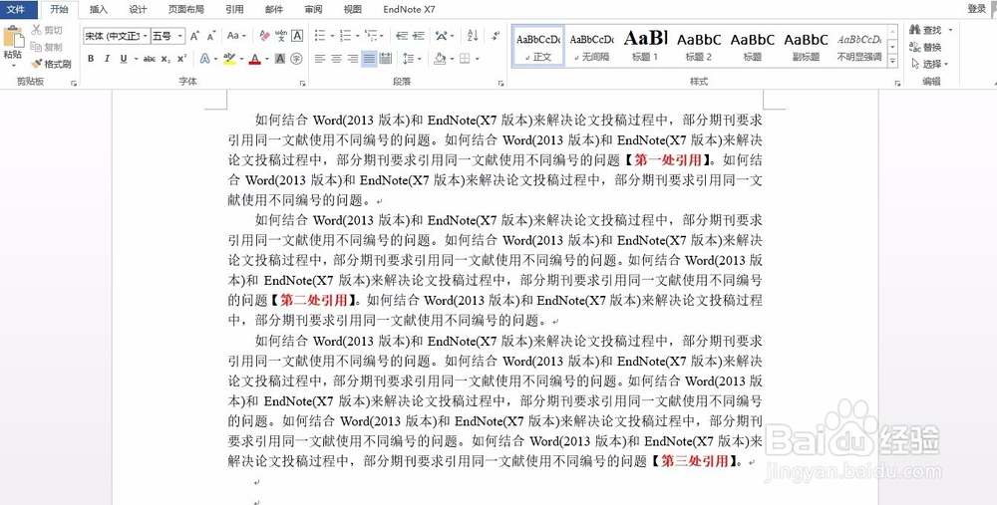Click the enclosed character (circled 字) icon
The image size is (997, 505).
(296, 59)
